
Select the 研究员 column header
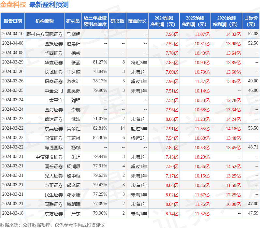tap(73, 21)
